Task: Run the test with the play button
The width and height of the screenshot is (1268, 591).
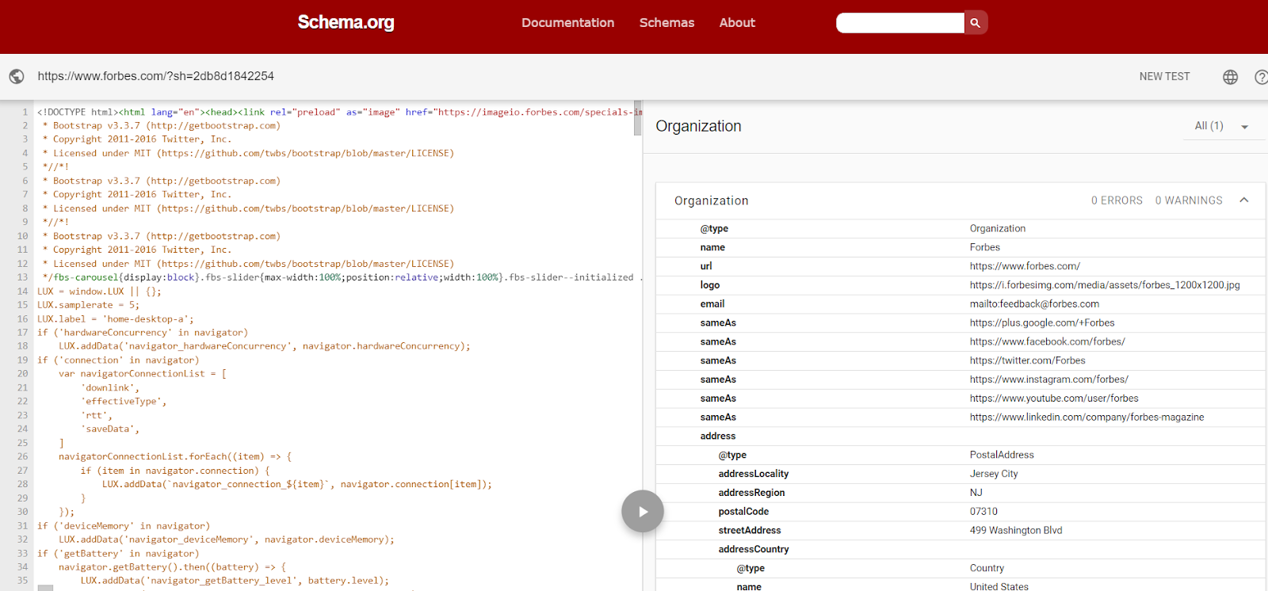Action: point(643,512)
